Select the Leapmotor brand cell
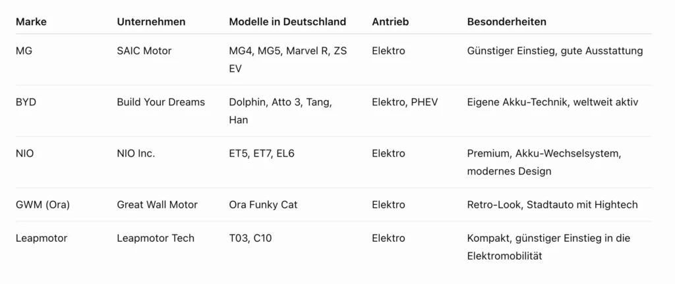The image size is (675, 284). (x=42, y=238)
